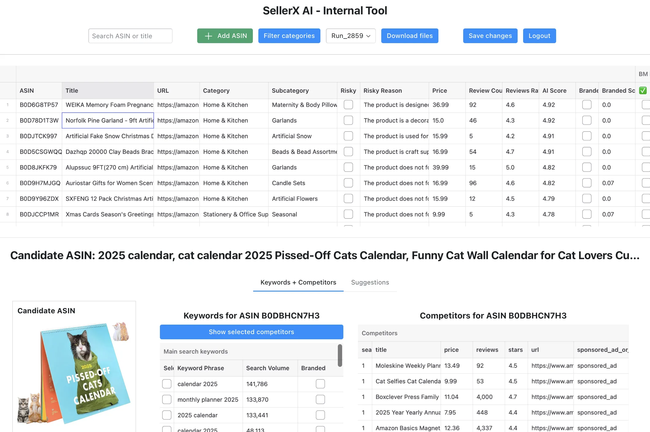
Task: Switch to the Suggestions tab
Action: coord(370,282)
